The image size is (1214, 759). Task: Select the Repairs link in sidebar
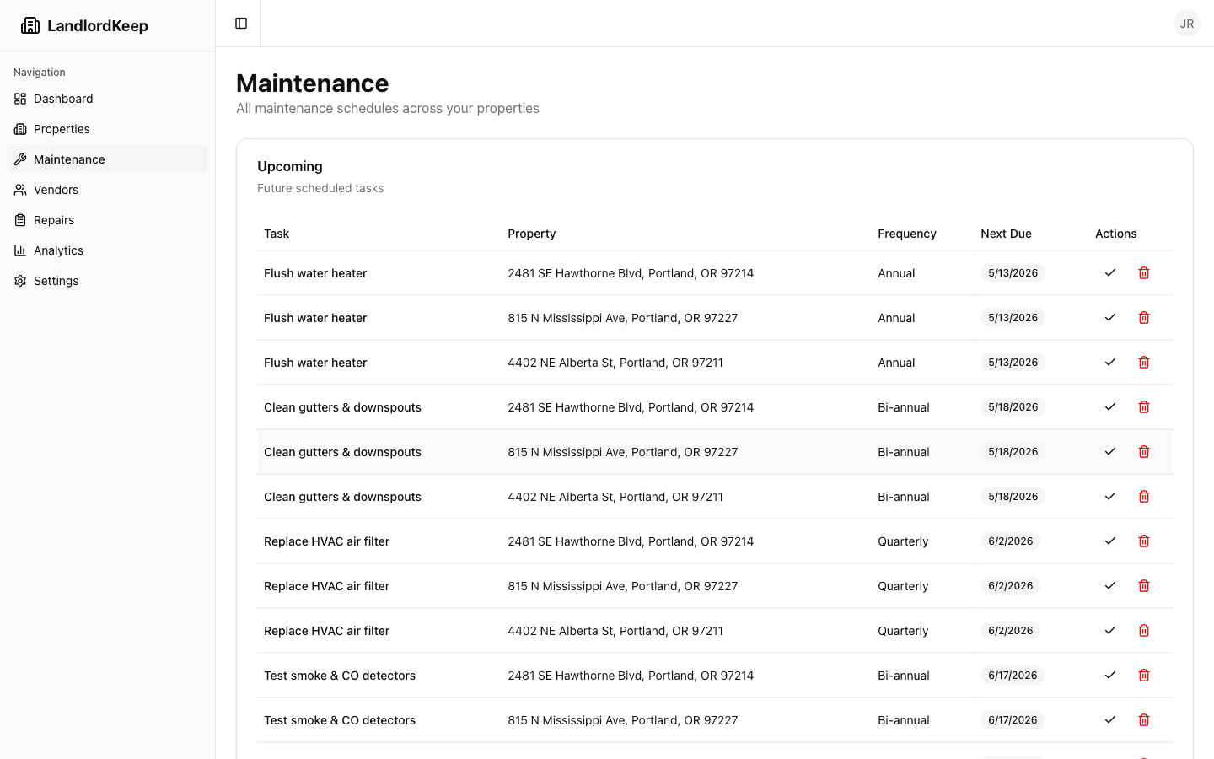53,220
